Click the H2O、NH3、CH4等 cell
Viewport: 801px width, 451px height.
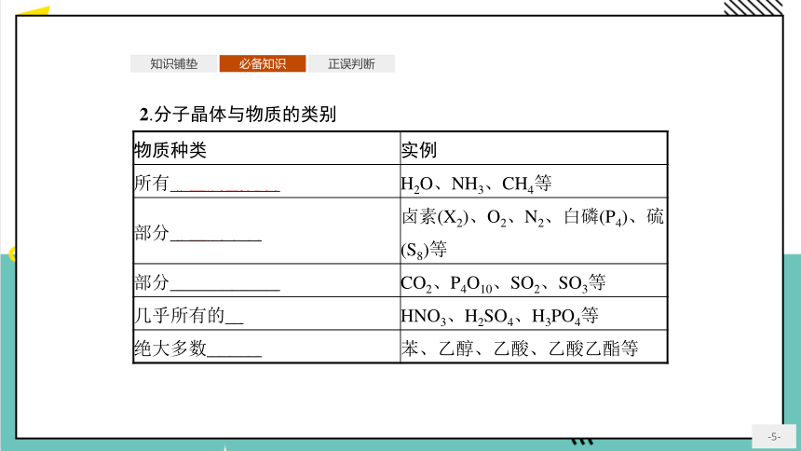[534, 182]
